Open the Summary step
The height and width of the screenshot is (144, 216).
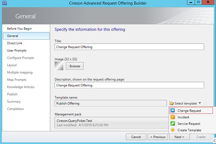coord(14,101)
